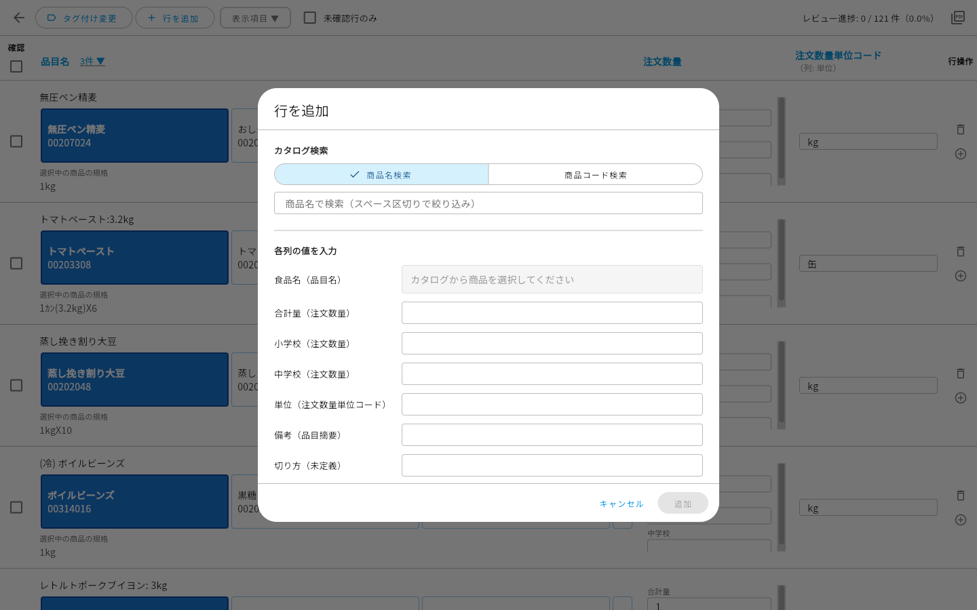Select the 商品名検索 tab

pos(381,174)
